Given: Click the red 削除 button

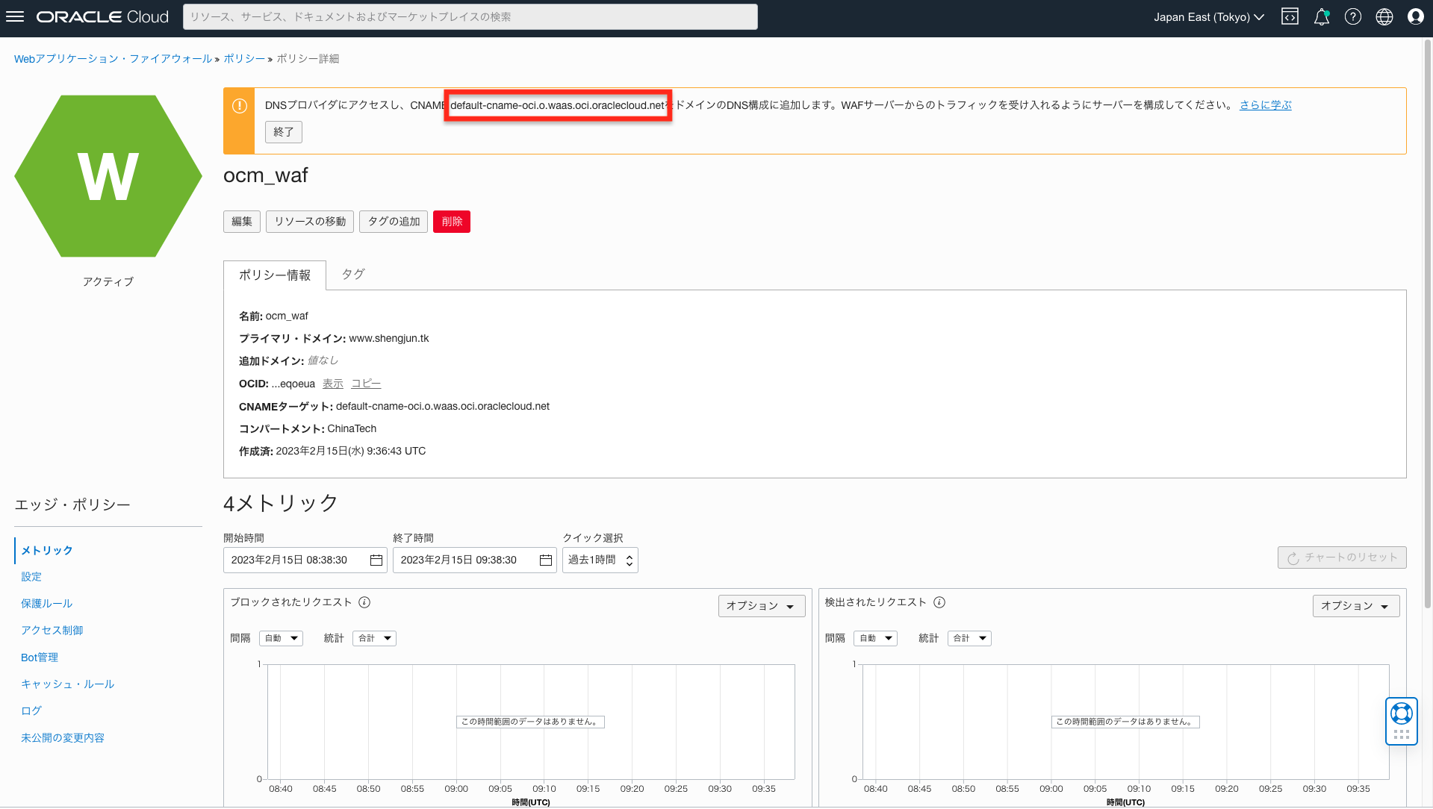Looking at the screenshot, I should (x=452, y=222).
